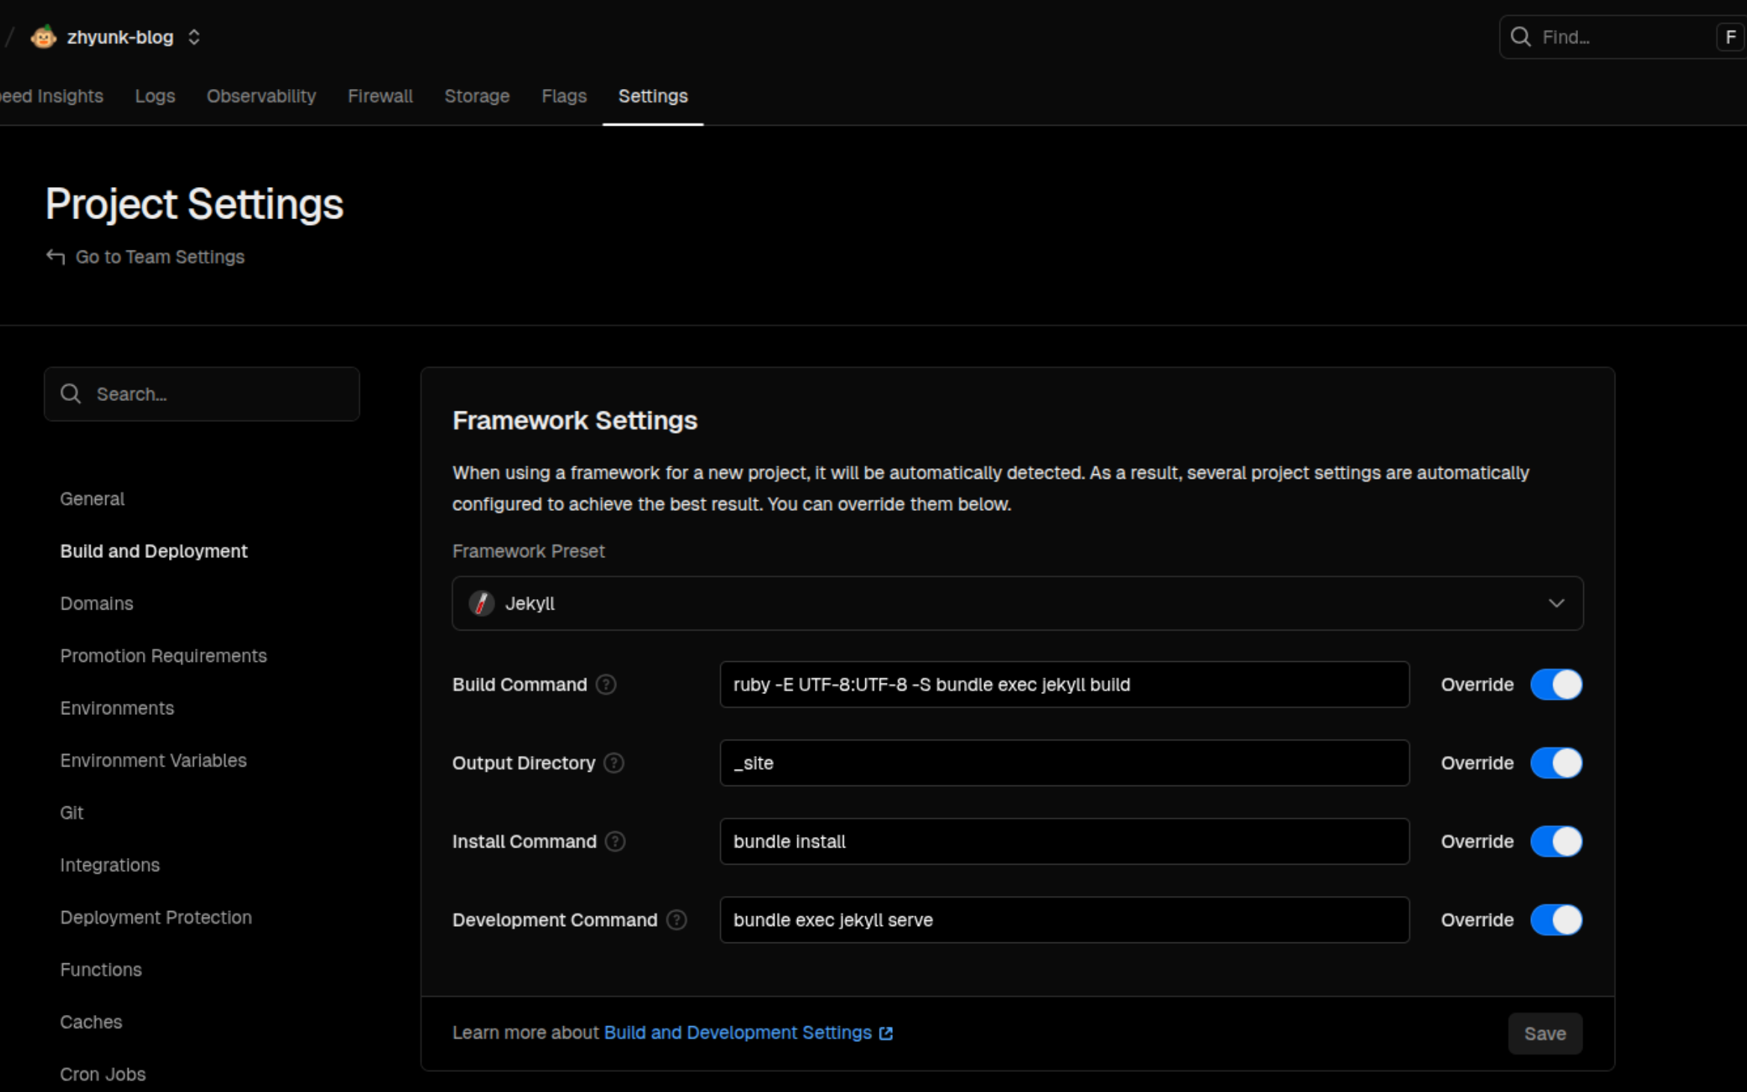This screenshot has height=1092, width=1747.
Task: Click the external link icon after Settings link
Action: 886,1034
